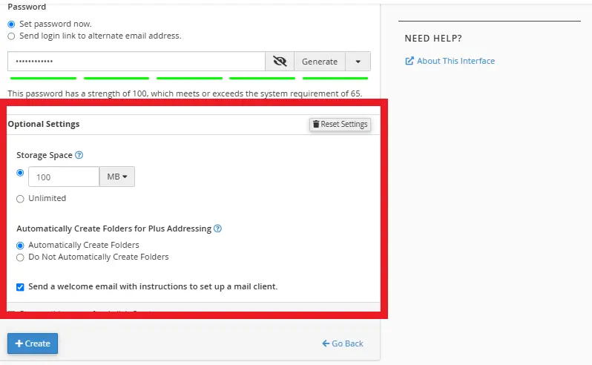592x365 pixels.
Task: Click the Generate password button
Action: click(320, 62)
